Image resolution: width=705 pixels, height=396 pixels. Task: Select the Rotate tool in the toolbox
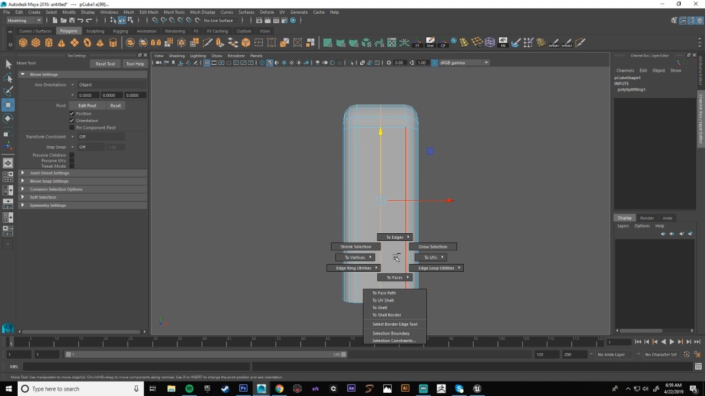pos(8,119)
